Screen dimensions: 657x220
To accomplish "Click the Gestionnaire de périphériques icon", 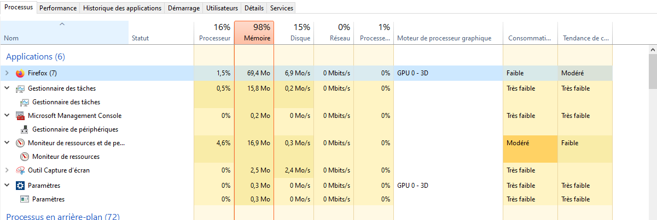I will point(25,129).
